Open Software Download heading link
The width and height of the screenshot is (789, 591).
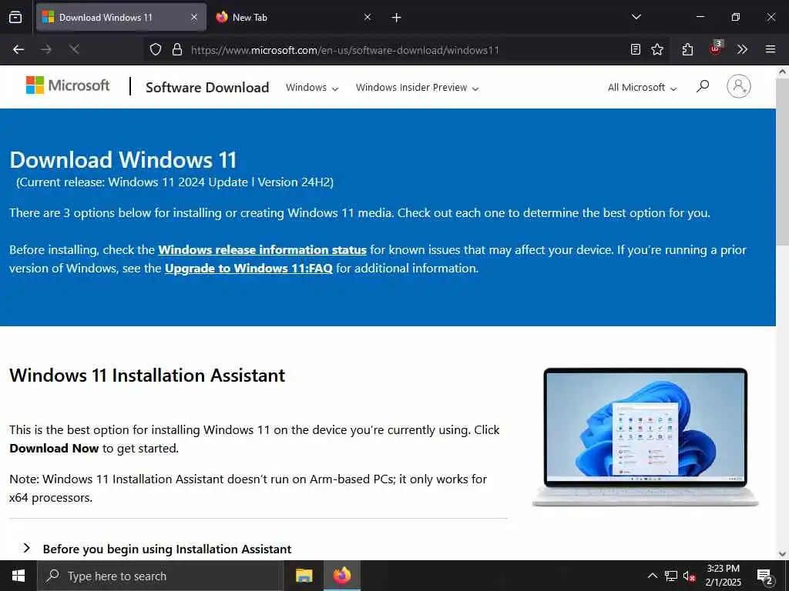pos(207,88)
